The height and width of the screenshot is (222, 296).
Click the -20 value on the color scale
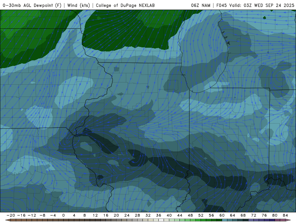pos(11,215)
